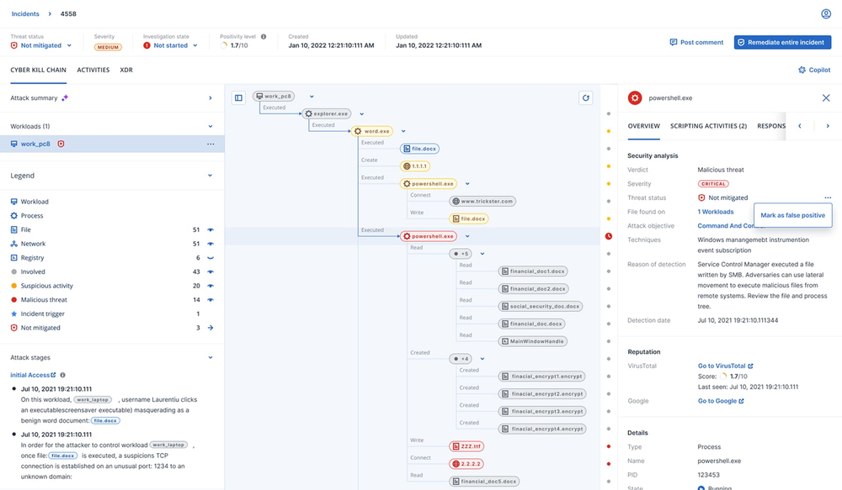Viewport: 842px width, 490px height.
Task: Collapse the word.exe node chevron
Action: click(403, 131)
